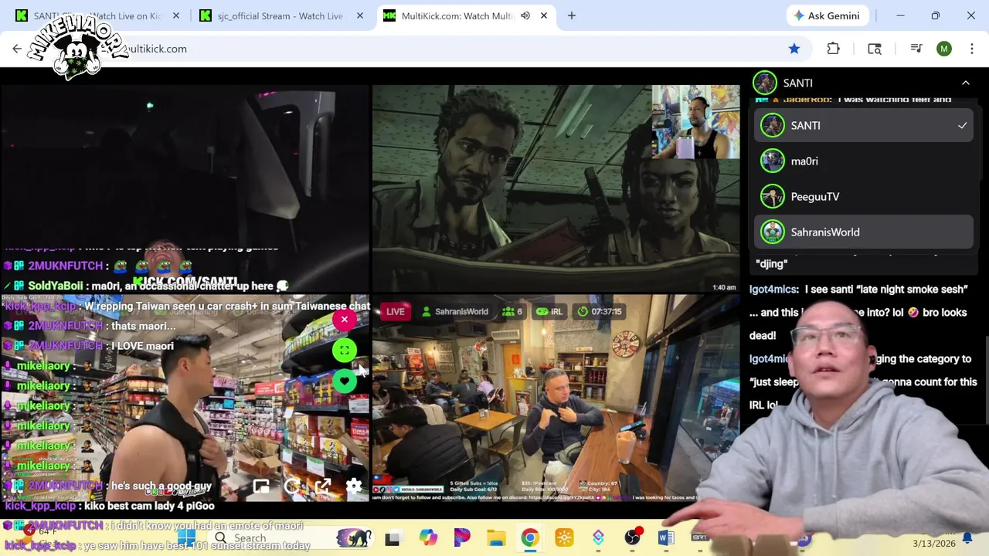Select SANTI in the chat list
The height and width of the screenshot is (556, 989).
(864, 125)
